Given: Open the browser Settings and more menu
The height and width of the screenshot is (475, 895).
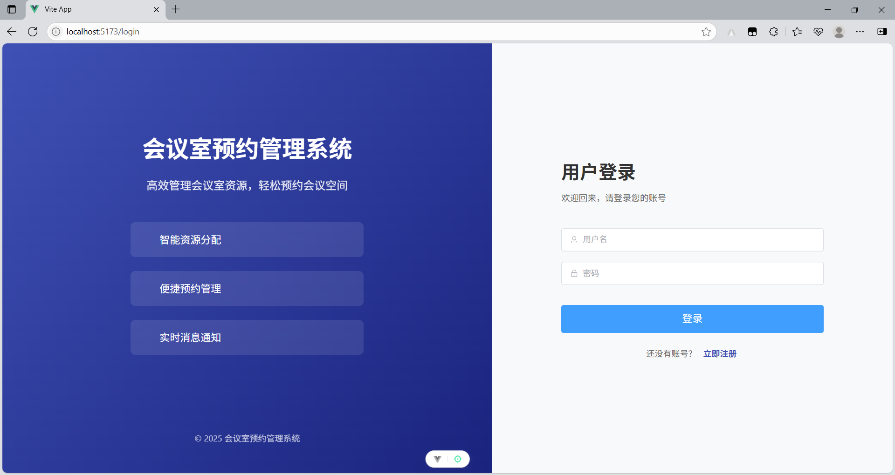Looking at the screenshot, I should [861, 32].
